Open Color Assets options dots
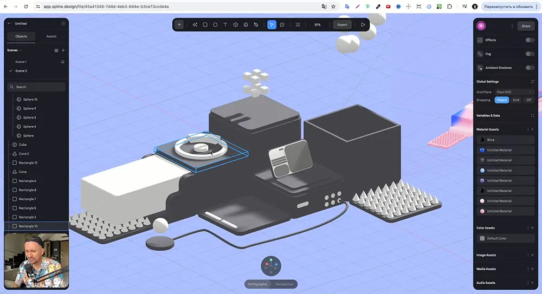 (528, 228)
